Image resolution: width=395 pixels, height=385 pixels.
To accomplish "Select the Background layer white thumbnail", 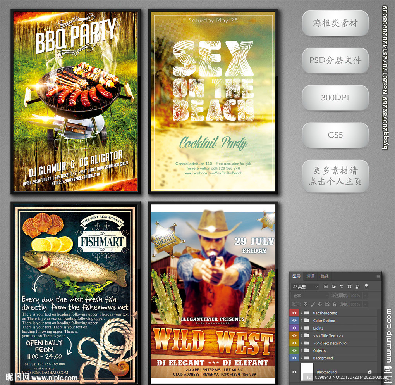I will (x=307, y=372).
